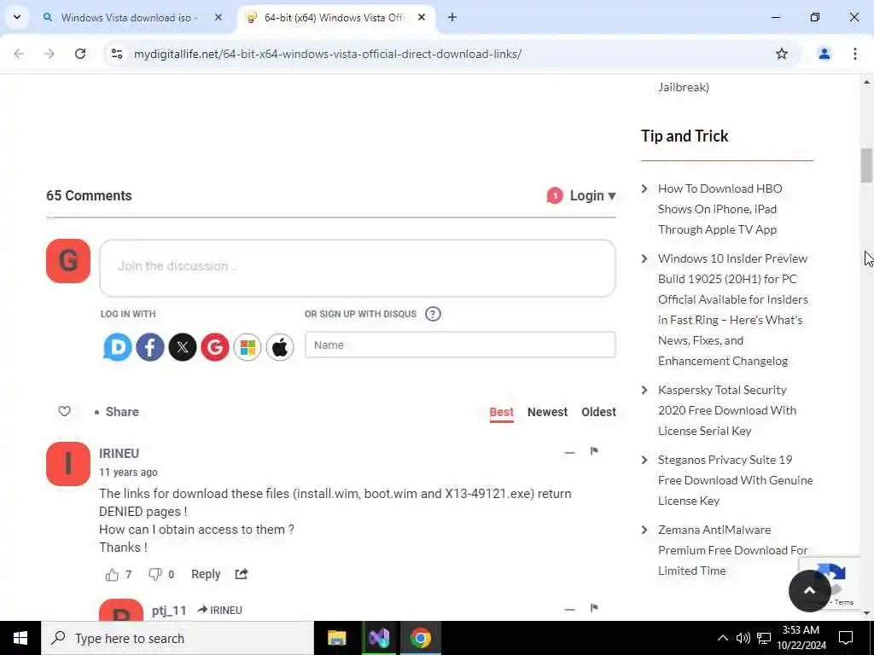Image resolution: width=874 pixels, height=655 pixels.
Task: Open the Chrome profile icon
Action: pos(824,54)
